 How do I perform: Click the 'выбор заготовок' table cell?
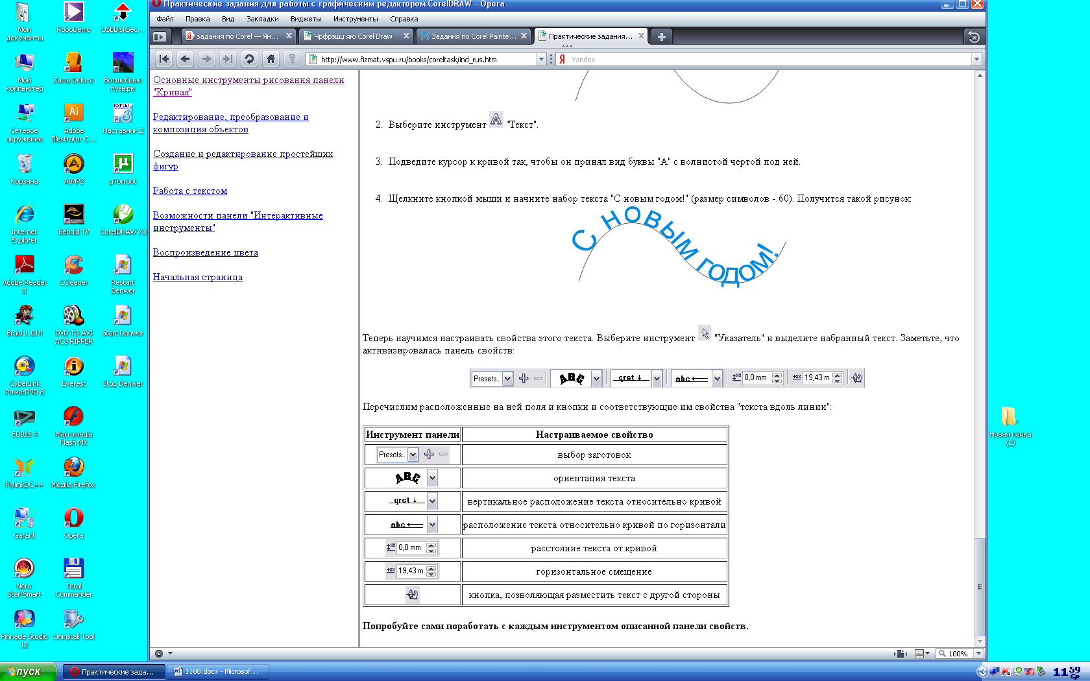pyautogui.click(x=594, y=455)
